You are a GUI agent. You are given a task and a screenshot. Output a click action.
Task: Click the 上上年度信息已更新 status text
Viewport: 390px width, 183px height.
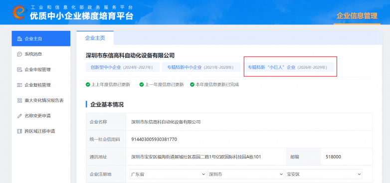[x=111, y=85]
